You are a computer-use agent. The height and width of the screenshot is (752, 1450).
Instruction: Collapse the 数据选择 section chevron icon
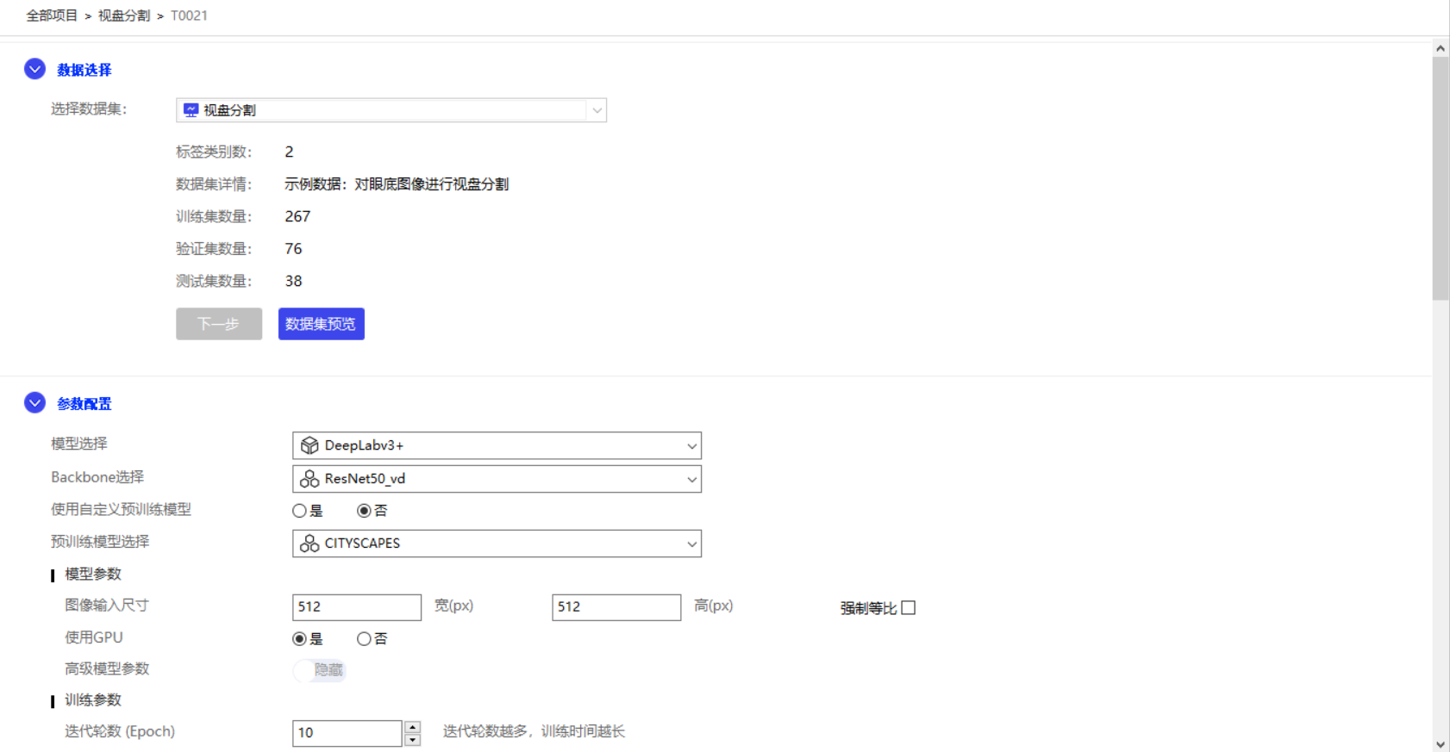click(34, 69)
